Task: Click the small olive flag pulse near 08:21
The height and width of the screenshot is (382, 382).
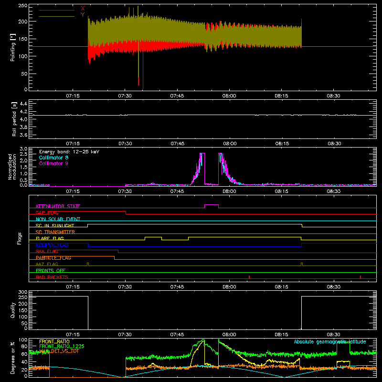Action: coord(302,264)
